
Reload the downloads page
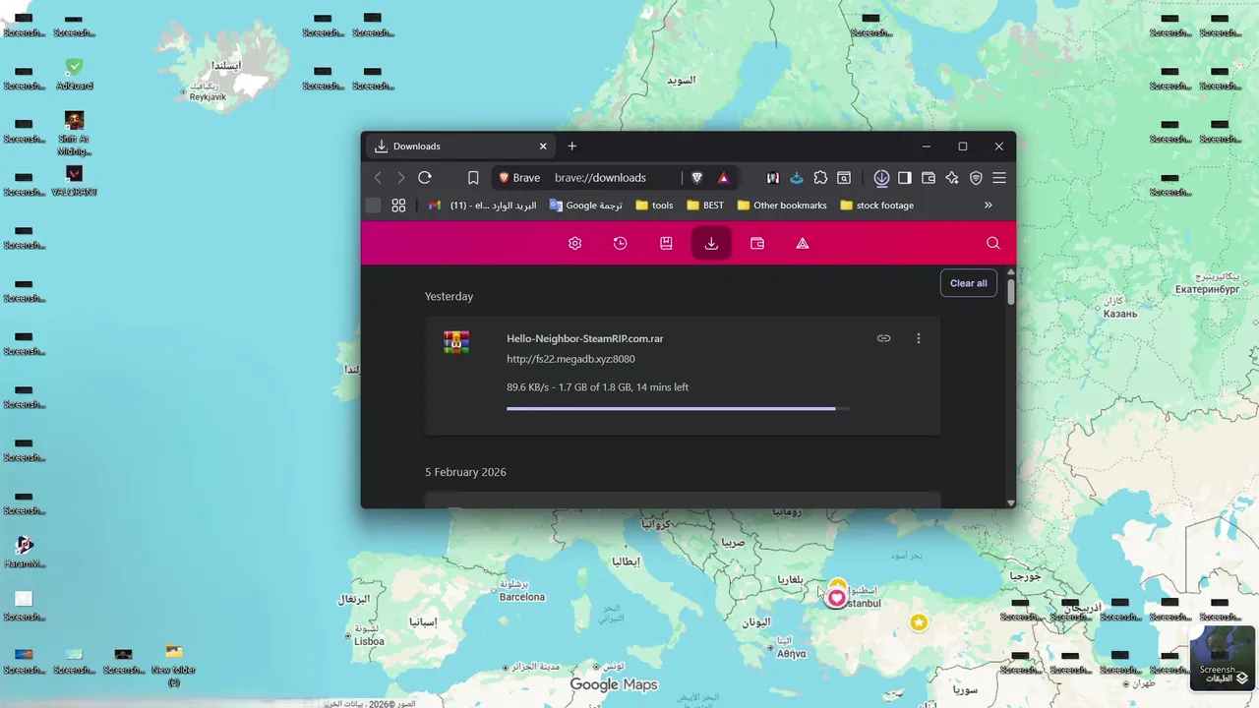[425, 178]
